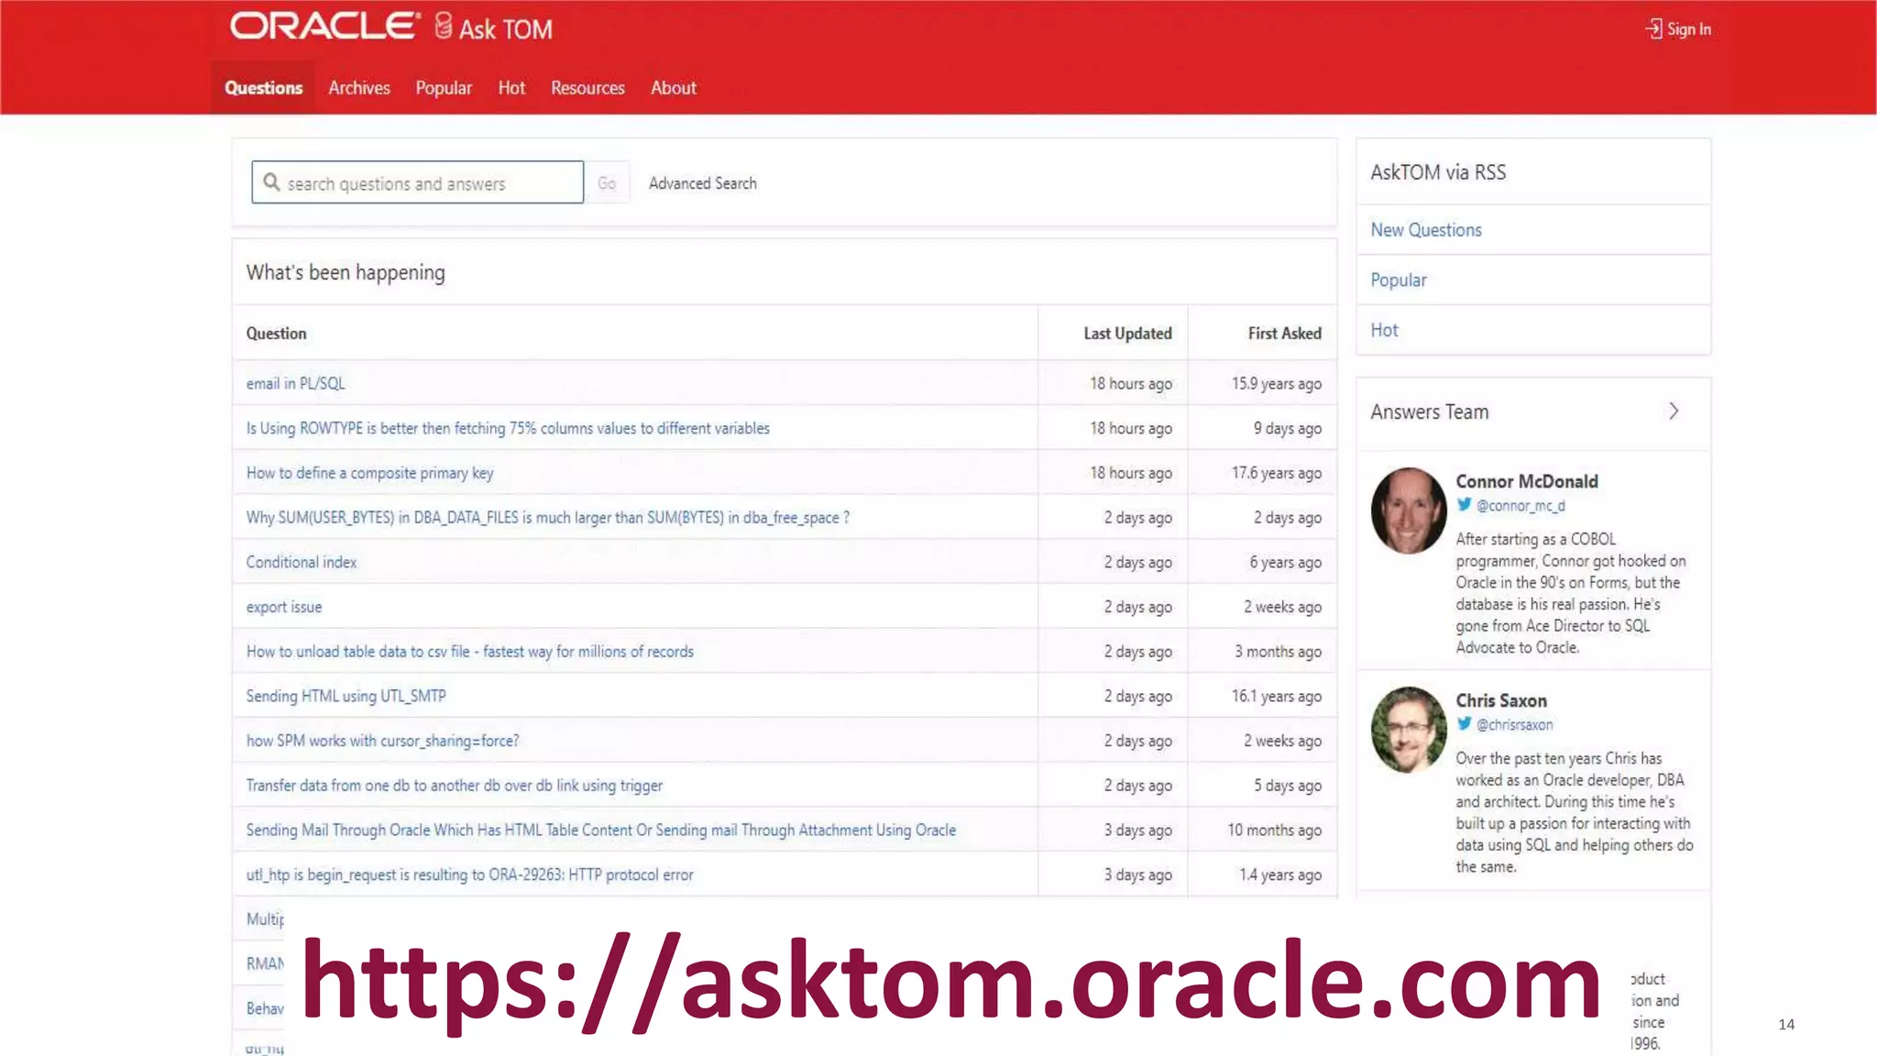Click '3 months ago' in First Asked
Viewport: 1877px width, 1056px height.
1278,652
